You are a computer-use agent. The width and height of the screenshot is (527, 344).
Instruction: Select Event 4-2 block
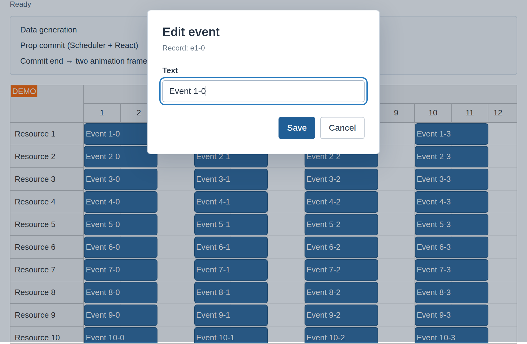click(x=341, y=202)
